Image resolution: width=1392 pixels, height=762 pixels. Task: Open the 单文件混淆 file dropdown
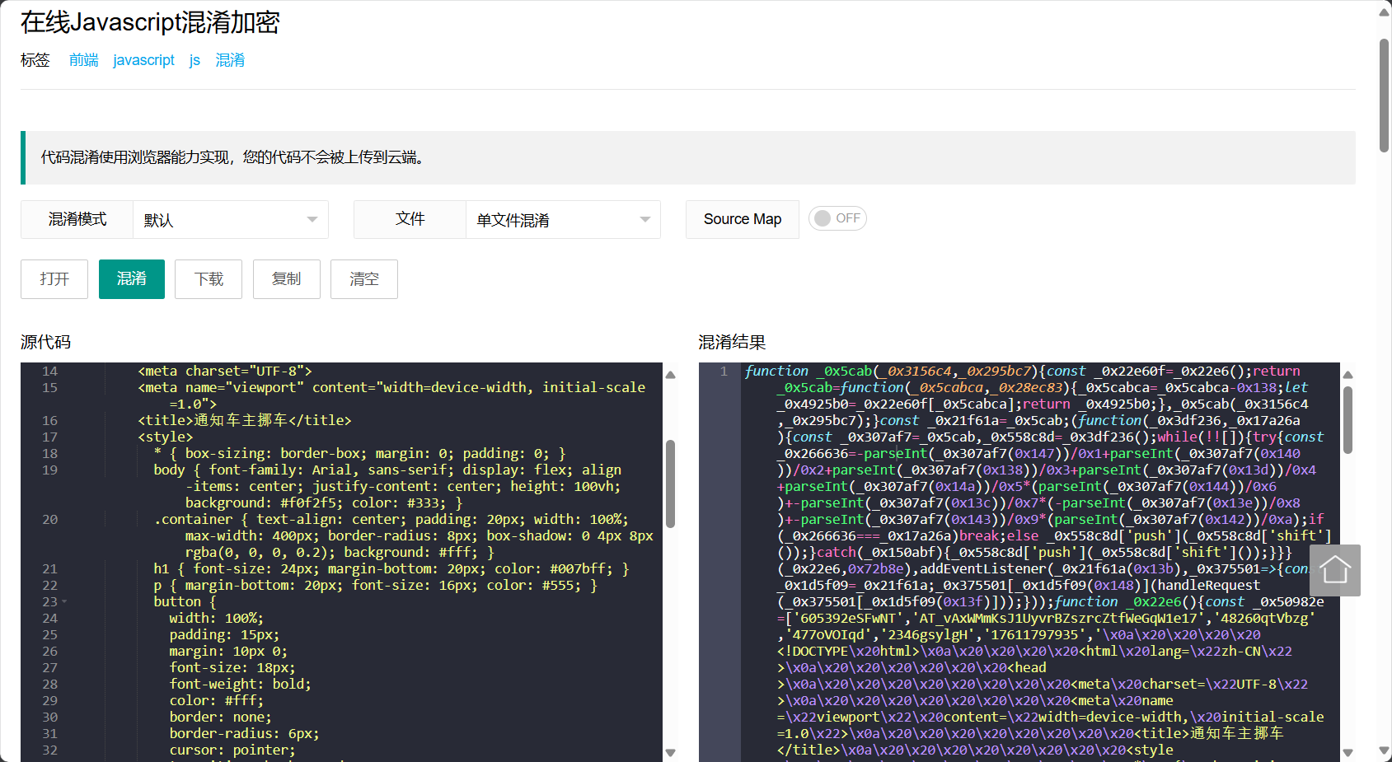[x=563, y=220]
